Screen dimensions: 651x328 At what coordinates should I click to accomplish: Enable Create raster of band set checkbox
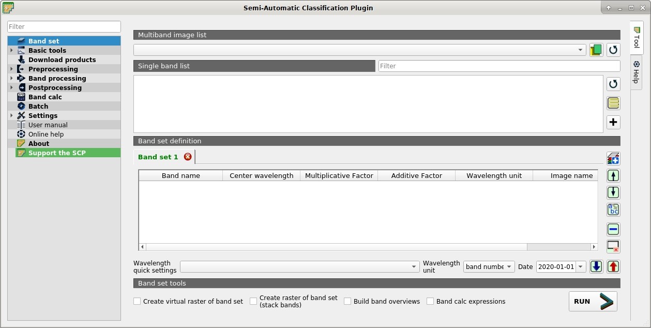[253, 301]
